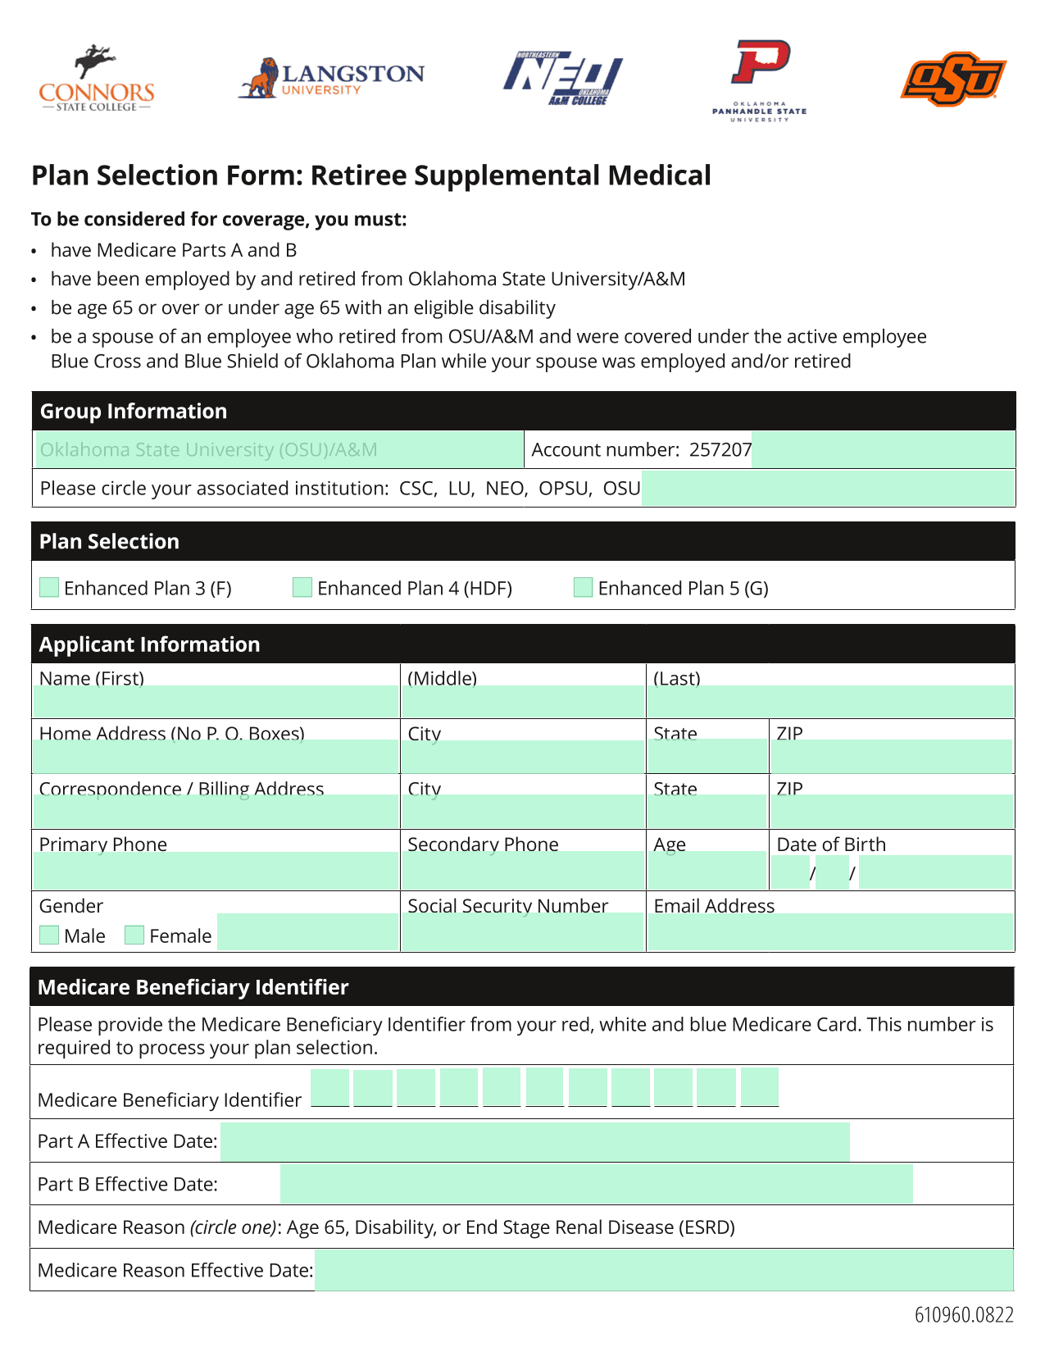Click the Last name input field

coord(830,702)
